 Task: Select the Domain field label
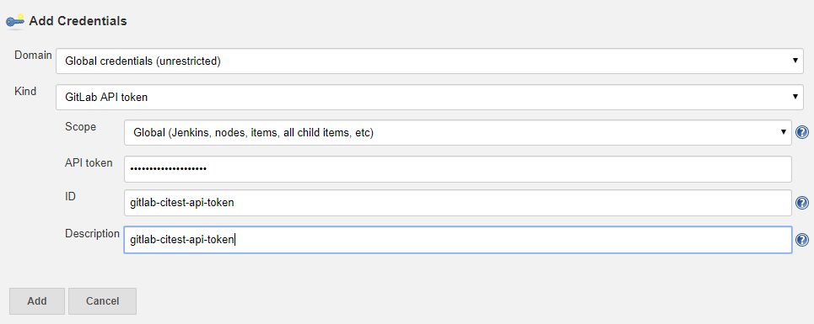pos(33,56)
